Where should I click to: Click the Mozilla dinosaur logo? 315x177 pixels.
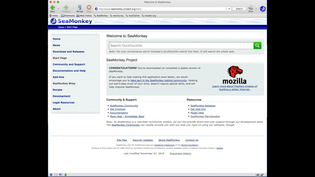point(235,74)
